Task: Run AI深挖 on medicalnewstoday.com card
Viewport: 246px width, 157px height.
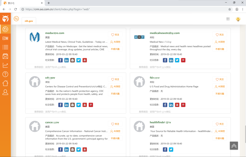Action: 220,42
